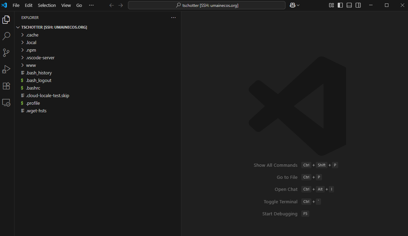Open the Copilot chat icon
The height and width of the screenshot is (236, 408).
coord(292,5)
